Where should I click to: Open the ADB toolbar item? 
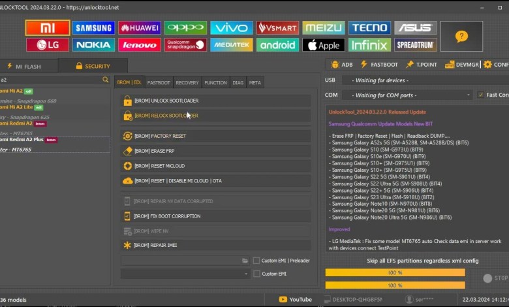pyautogui.click(x=342, y=64)
